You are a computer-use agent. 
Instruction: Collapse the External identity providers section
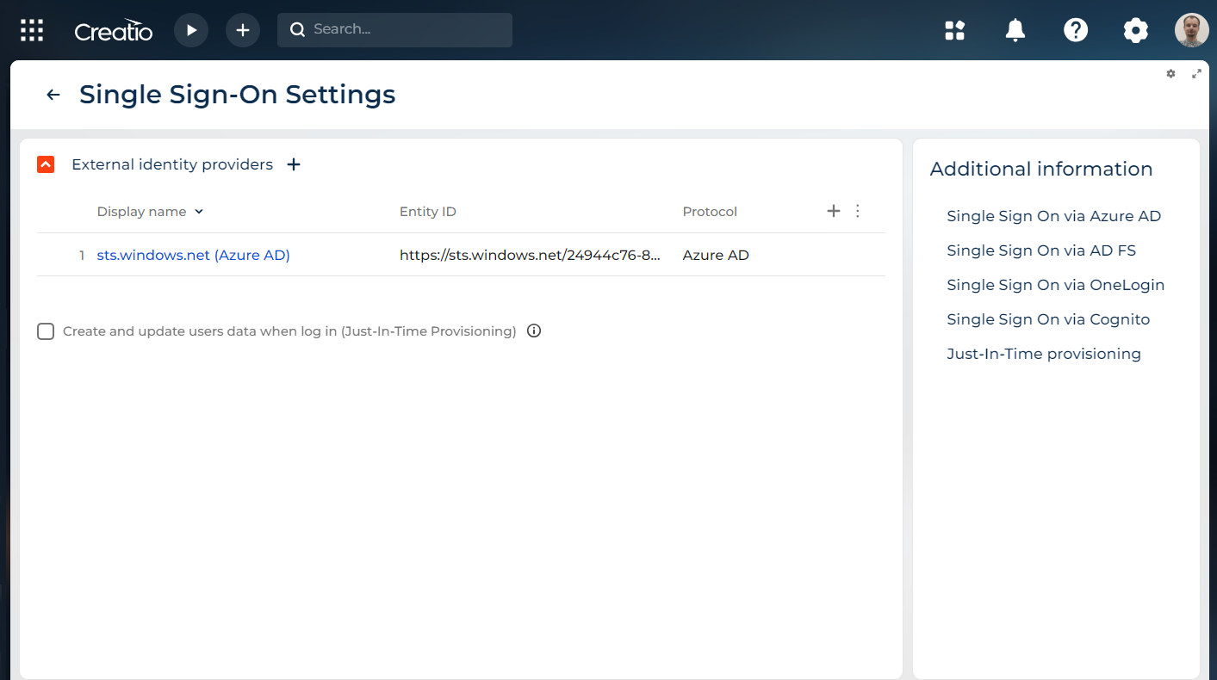[x=46, y=164]
